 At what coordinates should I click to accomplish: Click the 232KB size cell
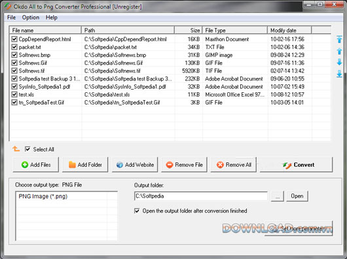[192, 78]
